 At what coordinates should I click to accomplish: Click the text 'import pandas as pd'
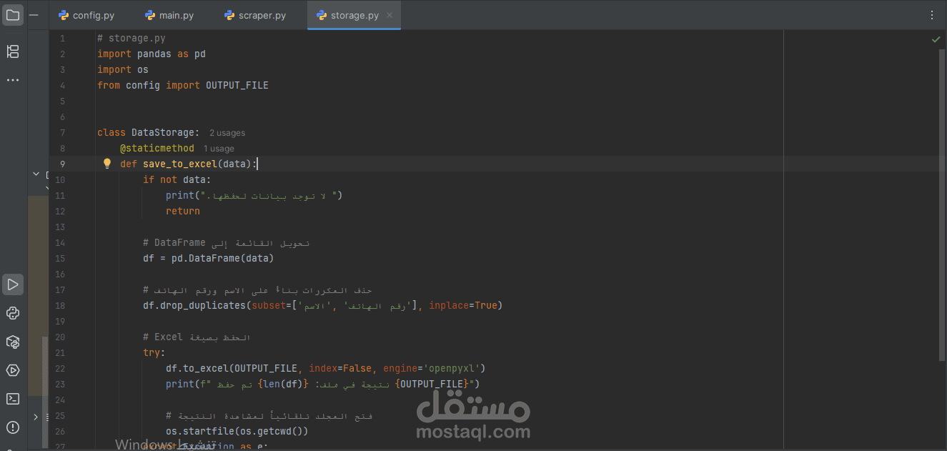[x=152, y=54]
